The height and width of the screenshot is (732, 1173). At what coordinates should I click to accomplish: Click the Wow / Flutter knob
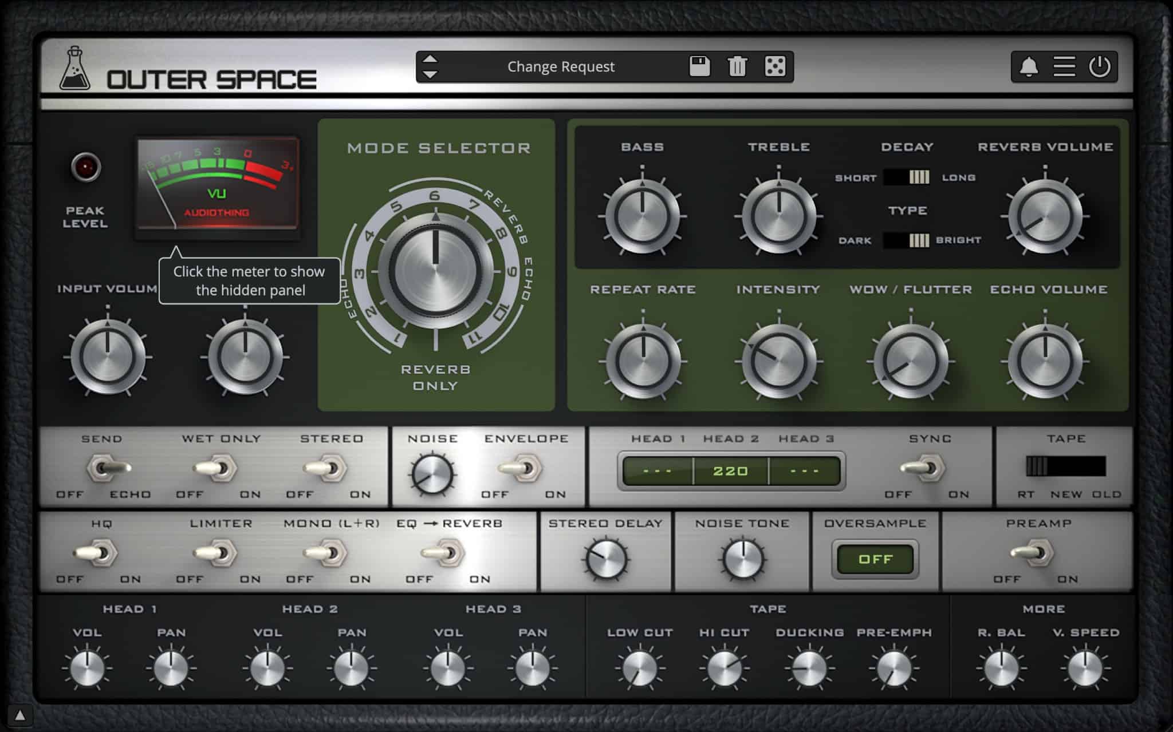click(911, 362)
